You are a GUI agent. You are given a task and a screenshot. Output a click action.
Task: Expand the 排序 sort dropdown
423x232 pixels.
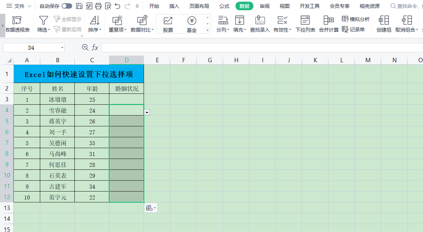94,30
